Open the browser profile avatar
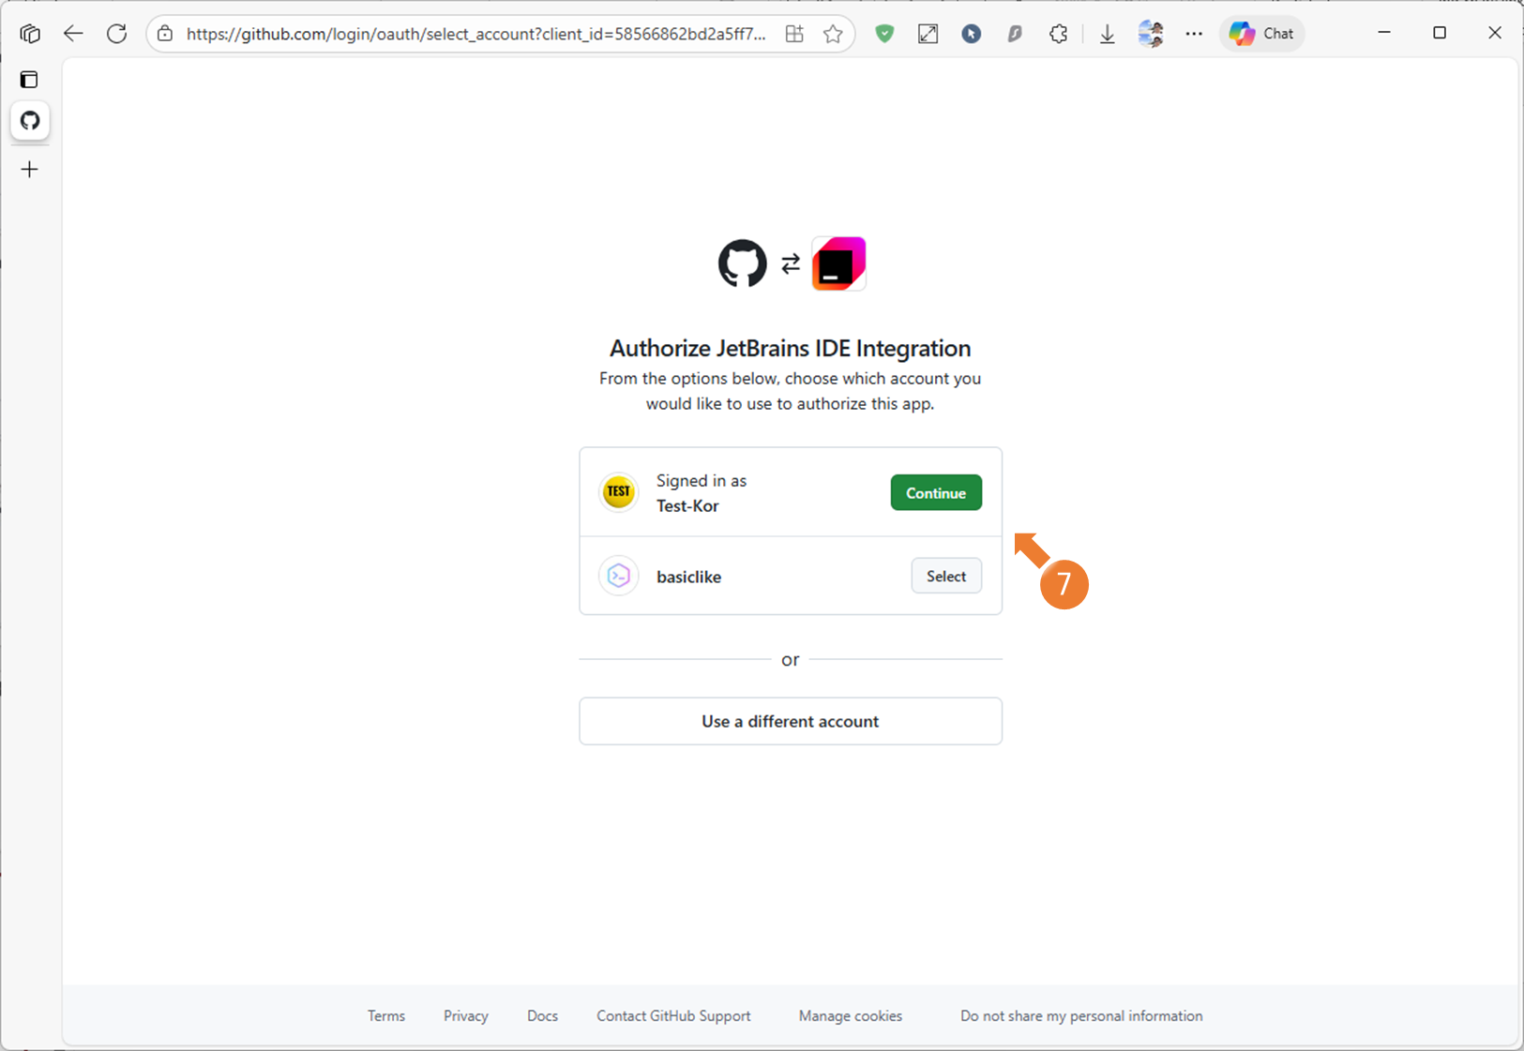Viewport: 1524px width, 1051px height. (x=1151, y=34)
